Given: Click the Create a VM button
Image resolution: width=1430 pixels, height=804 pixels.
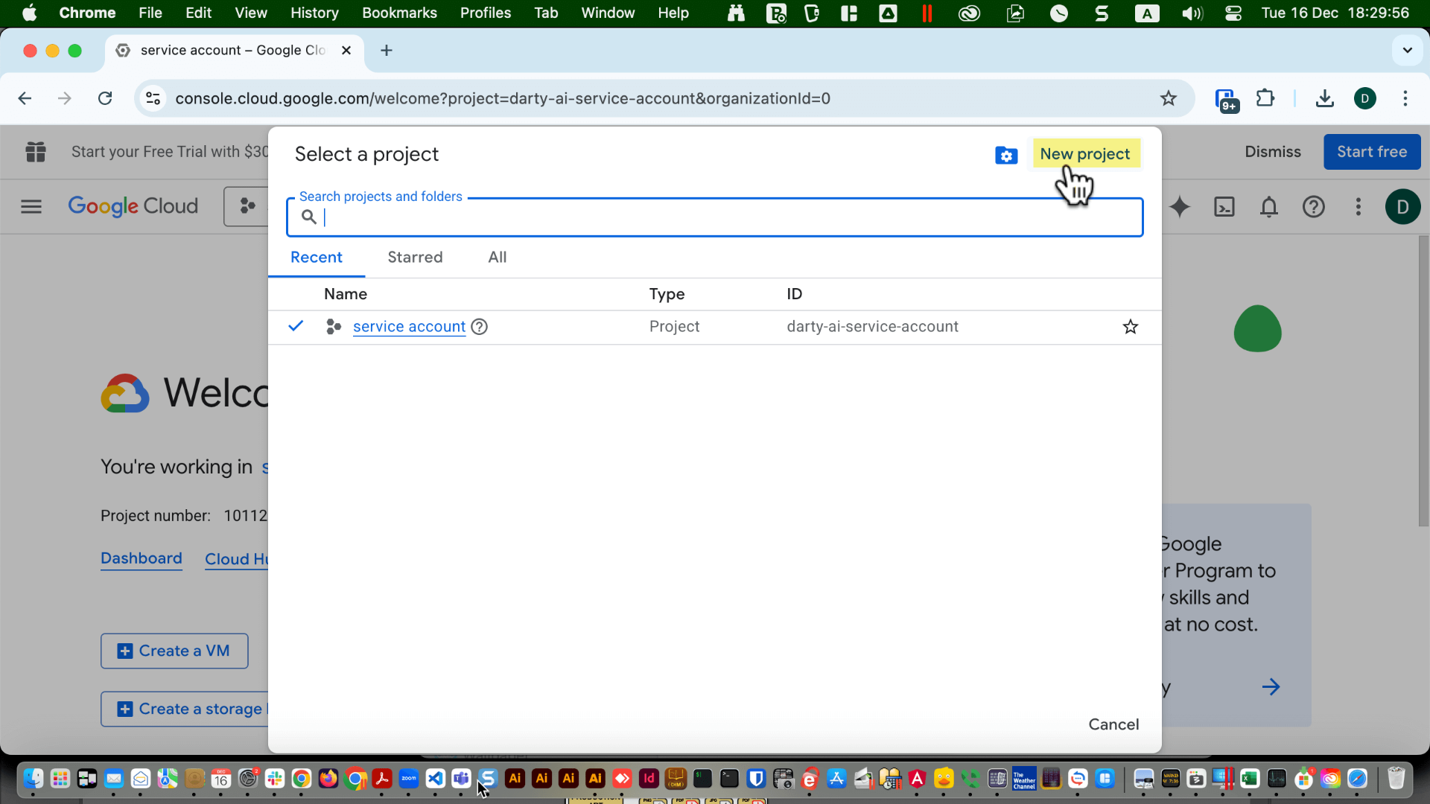Looking at the screenshot, I should pyautogui.click(x=174, y=650).
